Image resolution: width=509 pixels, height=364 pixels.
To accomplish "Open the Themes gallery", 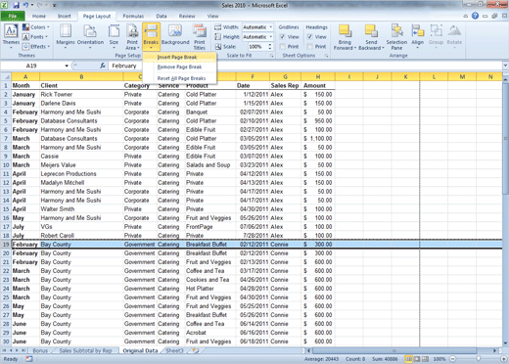I will pyautogui.click(x=11, y=36).
